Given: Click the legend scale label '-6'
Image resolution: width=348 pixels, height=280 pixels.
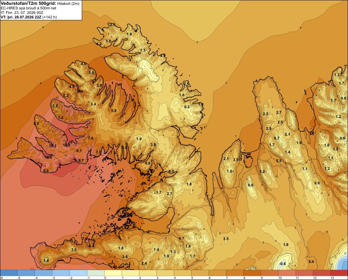Looking at the screenshot, I should pyautogui.click(x=1, y=278).
